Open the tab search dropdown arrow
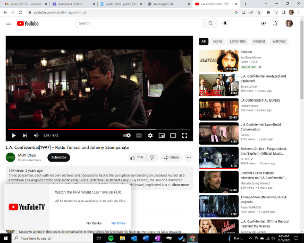The image size is (304, 243). tap(266, 4)
